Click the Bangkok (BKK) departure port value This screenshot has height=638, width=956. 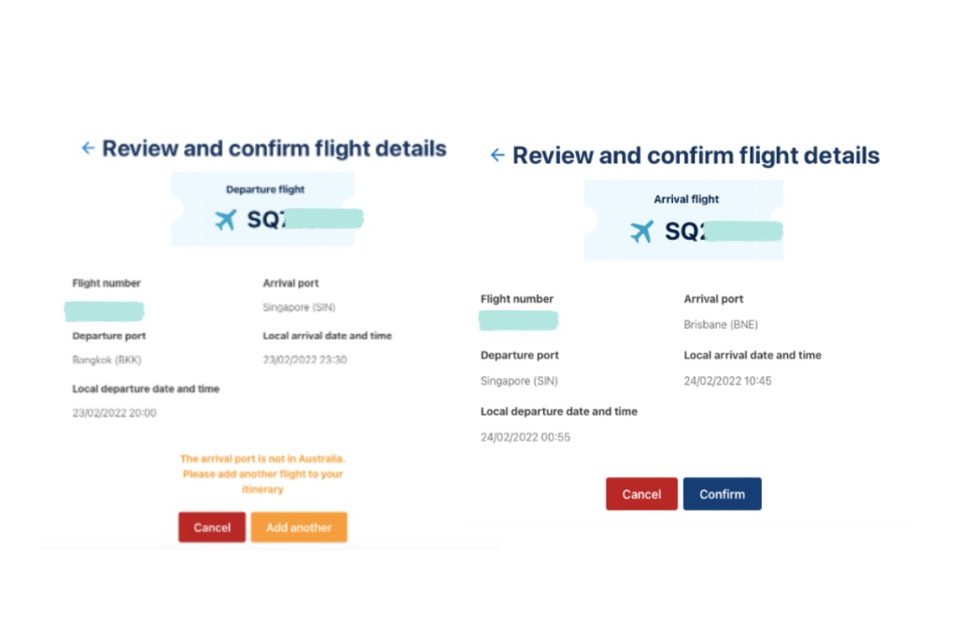click(x=106, y=360)
